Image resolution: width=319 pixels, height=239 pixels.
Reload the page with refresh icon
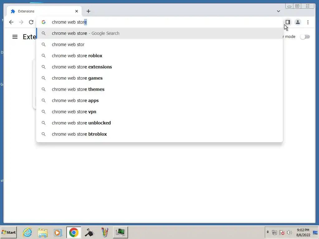31,22
